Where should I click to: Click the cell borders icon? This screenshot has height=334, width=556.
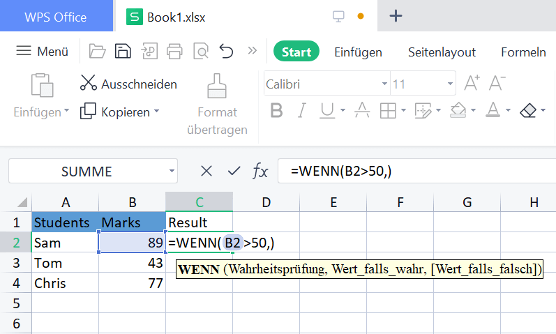(388, 111)
